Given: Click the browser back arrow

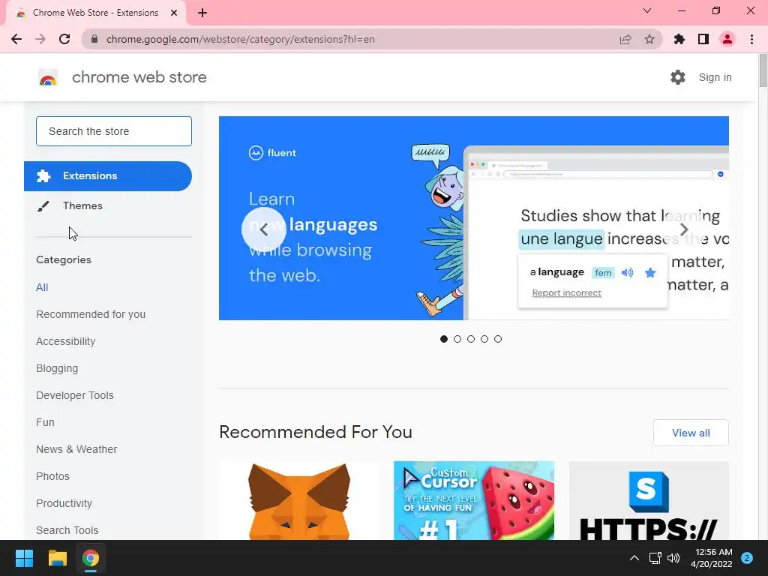Looking at the screenshot, I should point(16,39).
